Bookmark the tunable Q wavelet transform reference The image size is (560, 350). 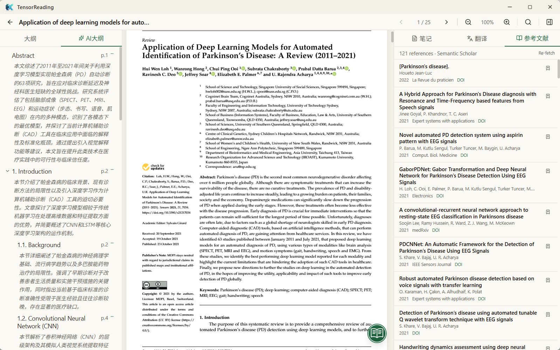pos(548,314)
